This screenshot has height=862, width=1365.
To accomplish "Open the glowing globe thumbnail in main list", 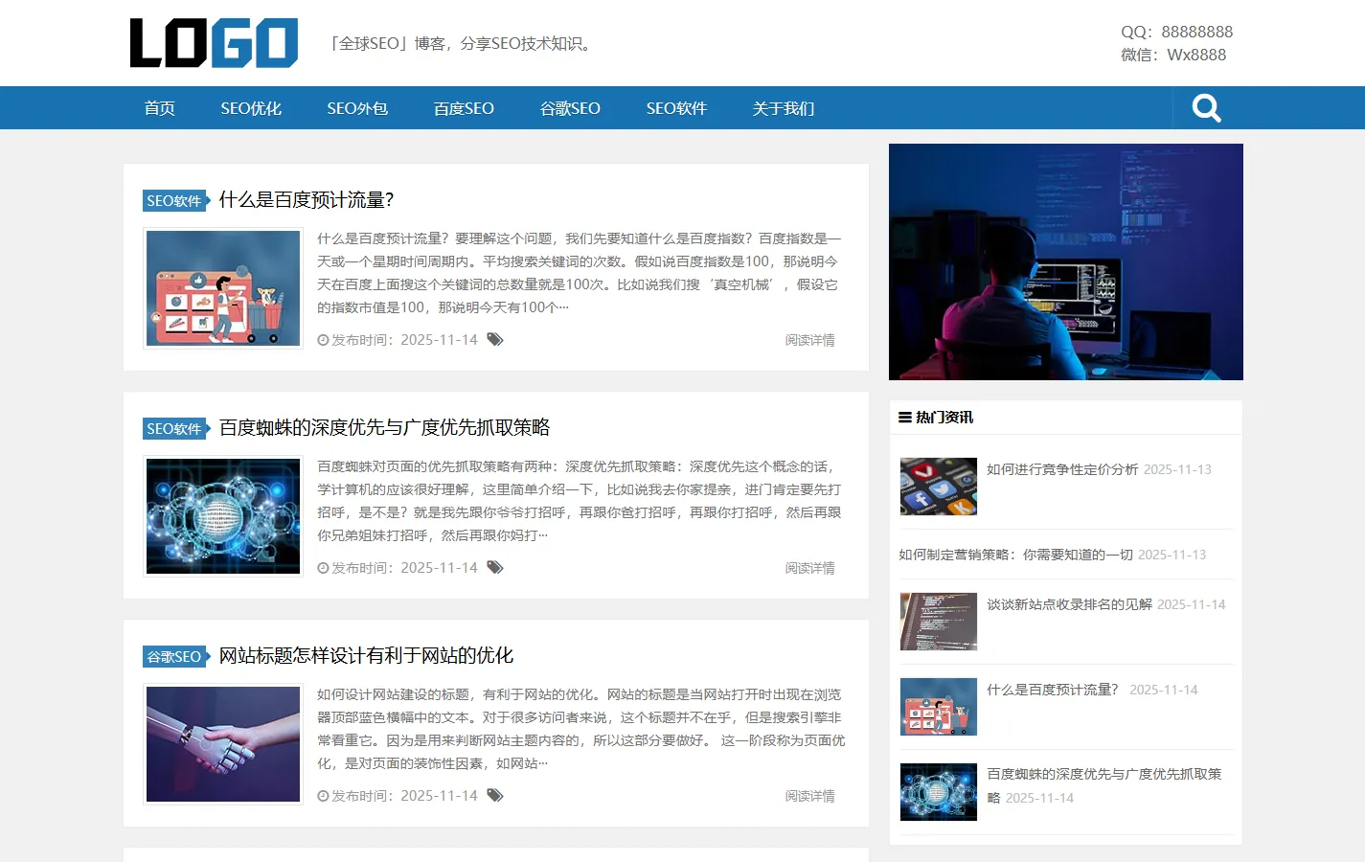I will [x=223, y=516].
